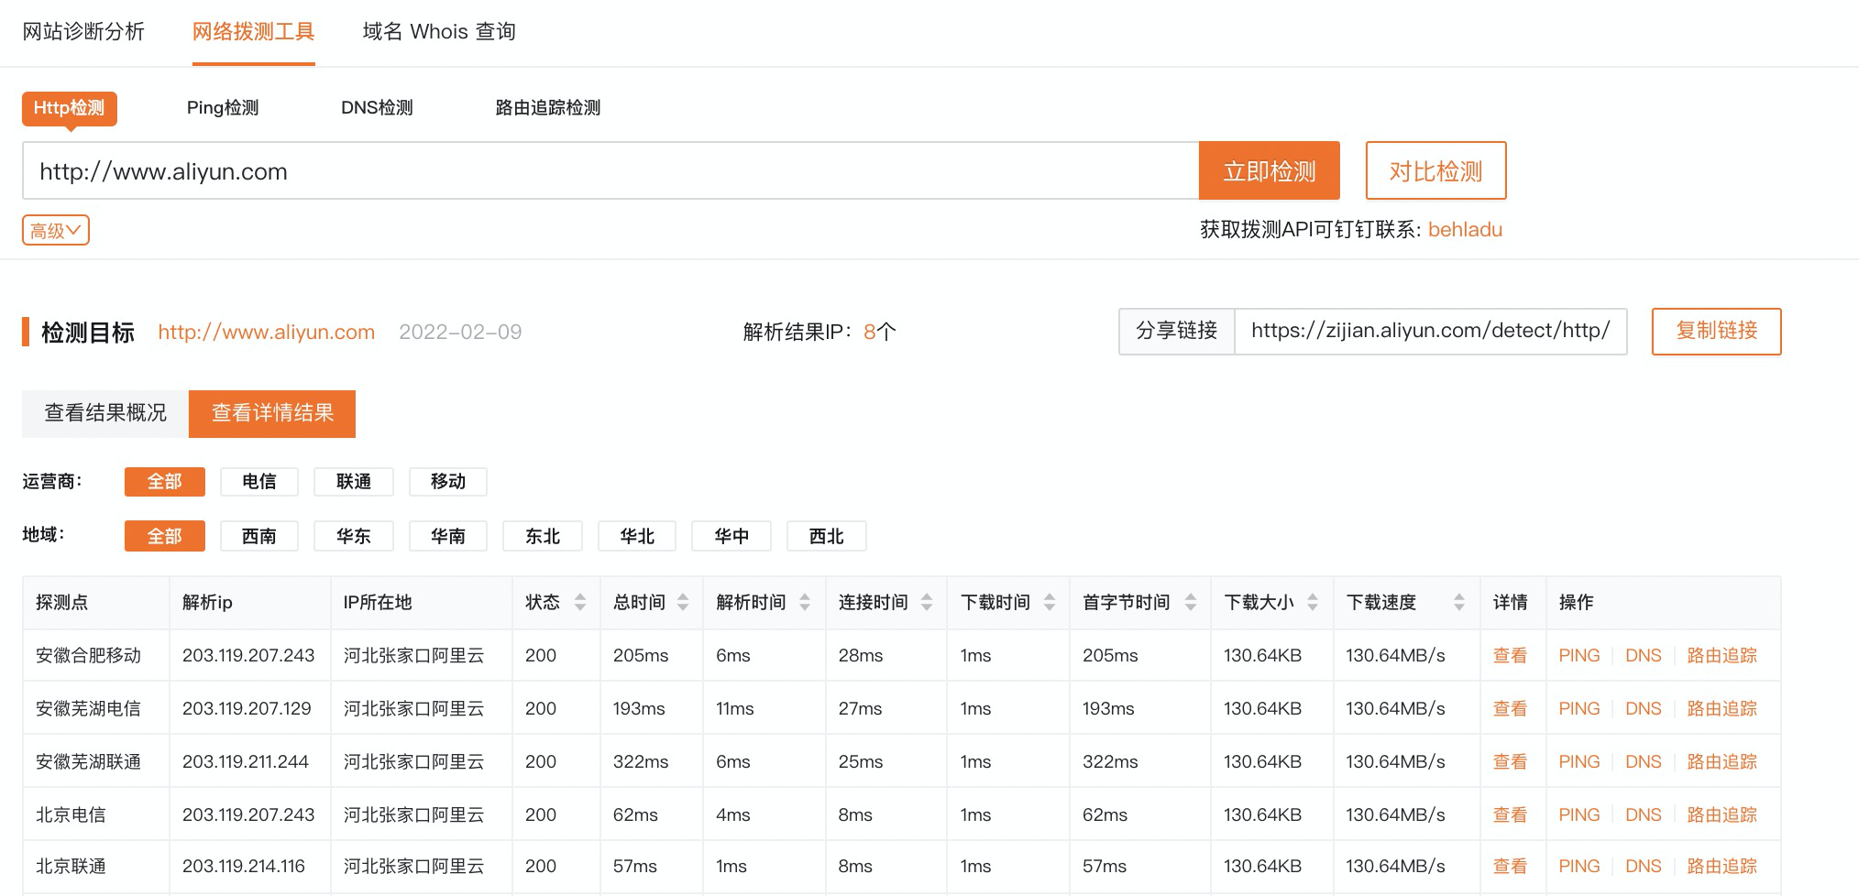1859x896 pixels.
Task: Select the Http检测 tab
Action: tap(70, 108)
